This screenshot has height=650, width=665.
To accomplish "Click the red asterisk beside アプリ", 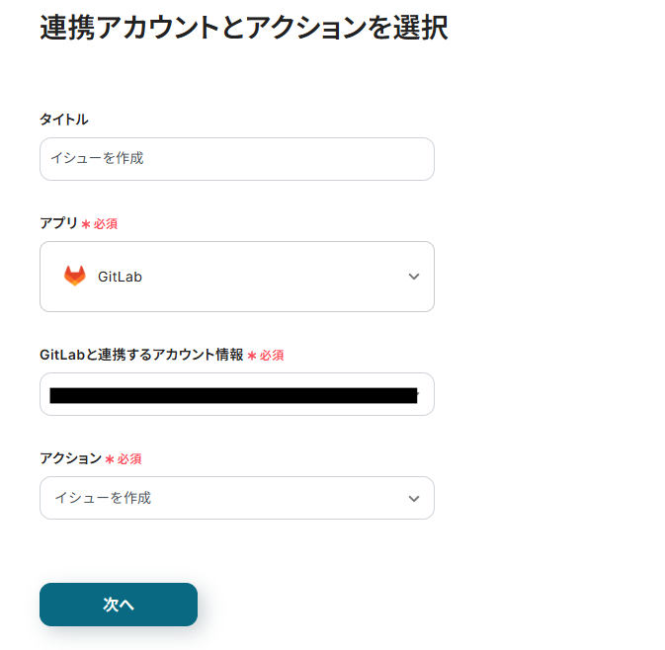I will click(86, 224).
